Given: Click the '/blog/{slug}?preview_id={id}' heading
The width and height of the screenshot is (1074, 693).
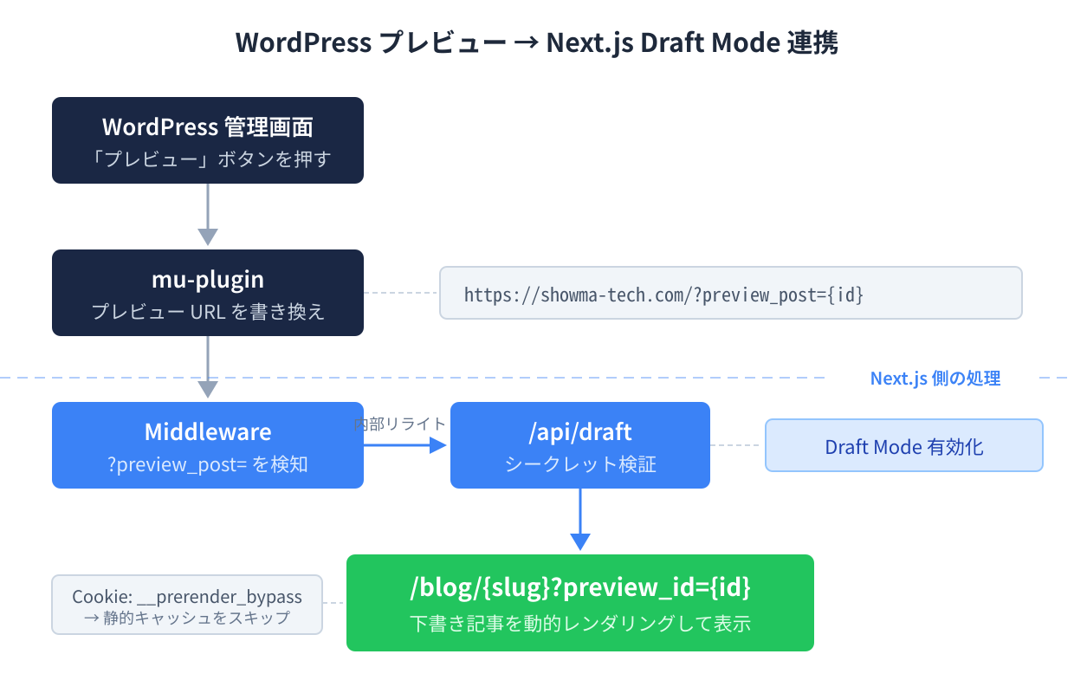Looking at the screenshot, I should point(580,587).
